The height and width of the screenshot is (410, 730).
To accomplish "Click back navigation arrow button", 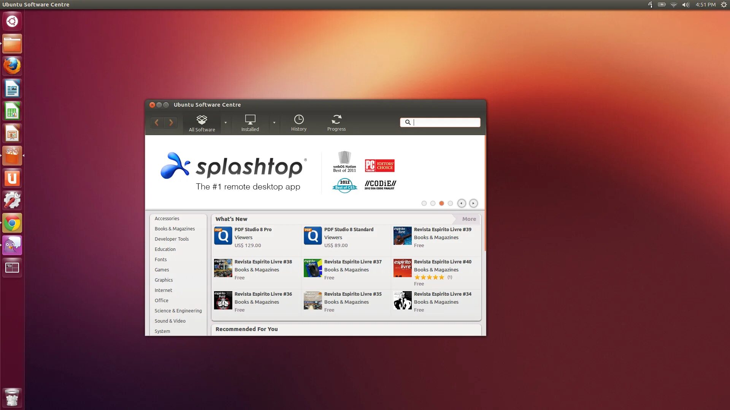I will click(157, 122).
